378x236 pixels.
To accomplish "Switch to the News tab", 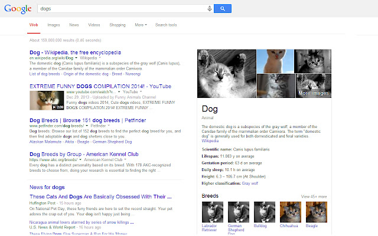I will tap(74, 25).
